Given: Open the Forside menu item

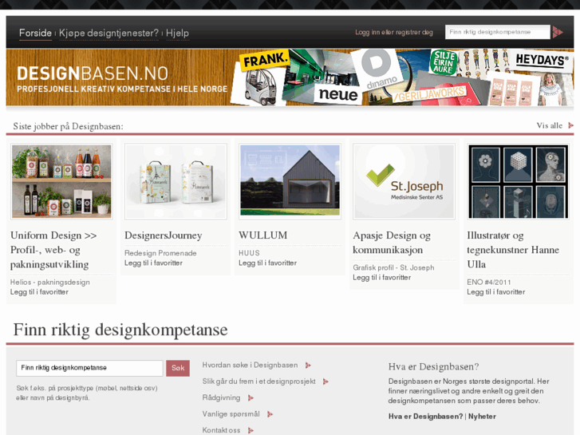Looking at the screenshot, I should [x=36, y=33].
